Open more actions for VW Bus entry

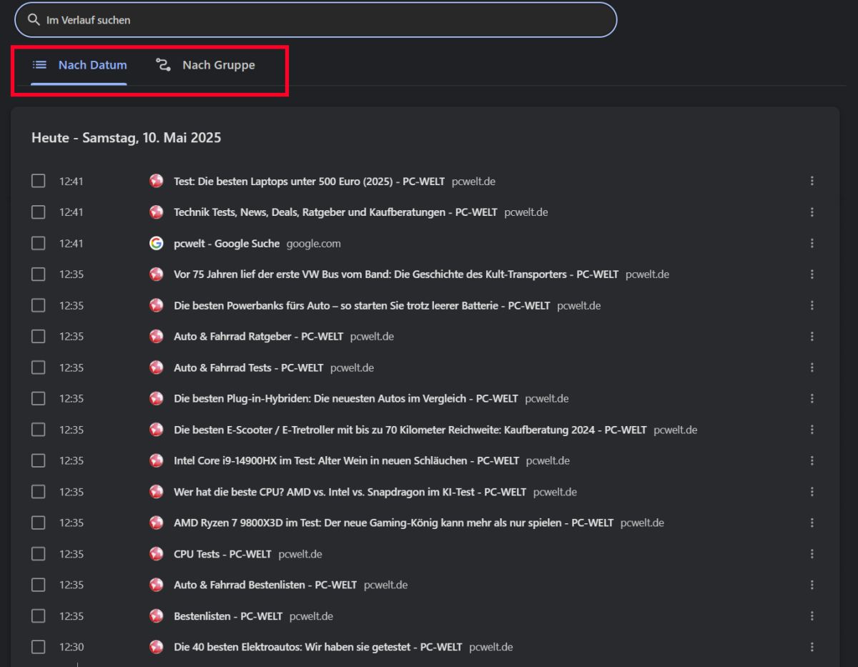[x=812, y=274]
